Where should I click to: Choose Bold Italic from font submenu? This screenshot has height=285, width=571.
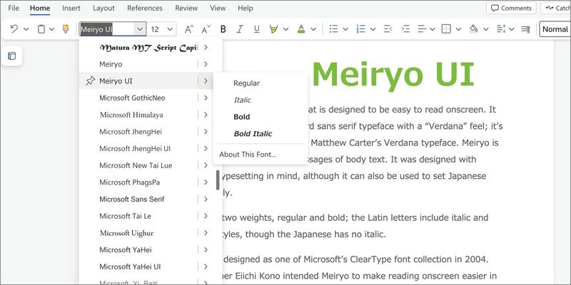pyautogui.click(x=253, y=133)
